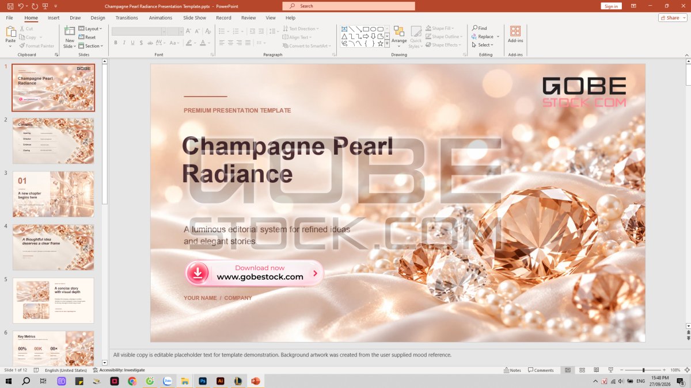Switch to the Slide Show tab
The image size is (691, 388).
[x=195, y=18]
